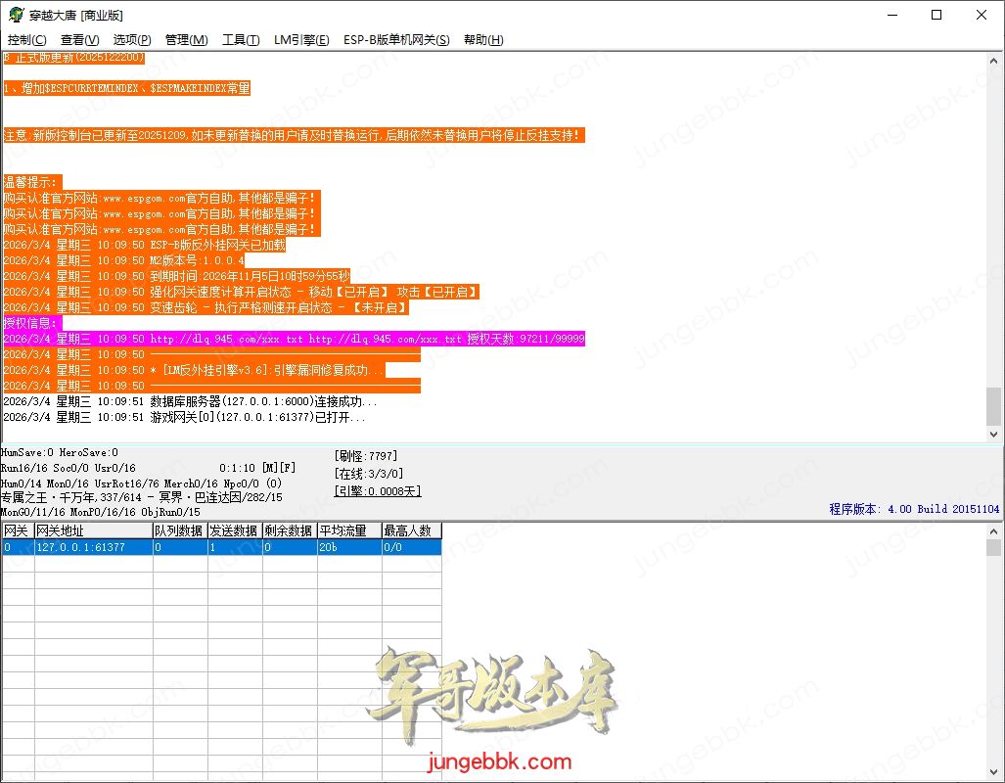Click the log panel scrollbar thumb
The image size is (1005, 783).
coord(994,405)
